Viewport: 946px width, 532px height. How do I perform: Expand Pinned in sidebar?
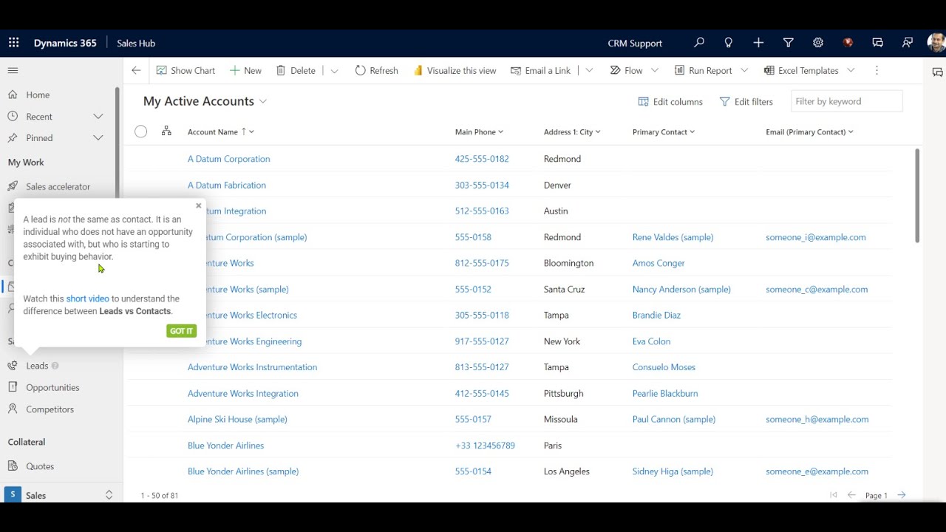pos(98,137)
